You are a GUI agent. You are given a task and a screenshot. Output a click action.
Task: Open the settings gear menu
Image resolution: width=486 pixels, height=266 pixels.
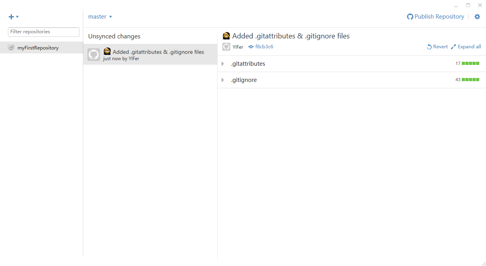click(477, 17)
